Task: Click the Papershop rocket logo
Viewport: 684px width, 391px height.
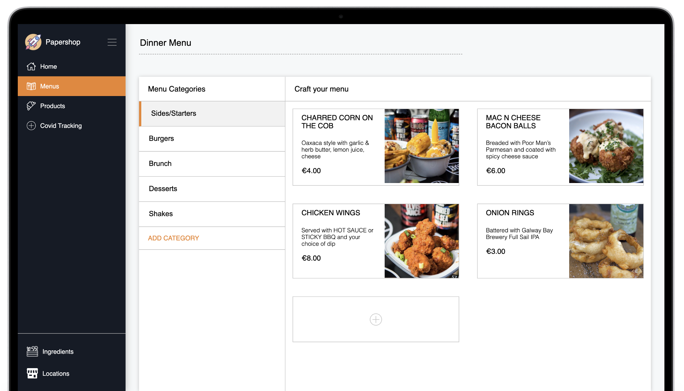Action: pyautogui.click(x=33, y=42)
